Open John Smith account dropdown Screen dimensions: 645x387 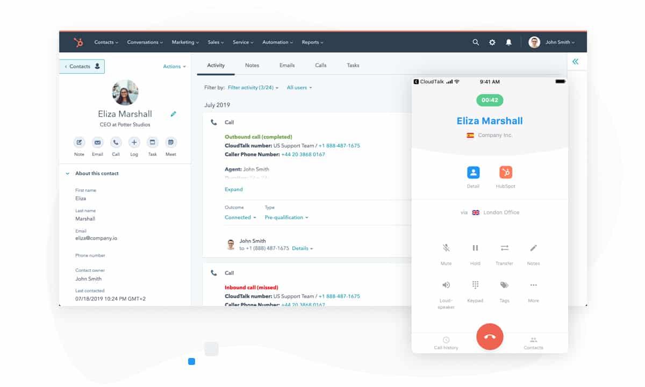pos(551,42)
